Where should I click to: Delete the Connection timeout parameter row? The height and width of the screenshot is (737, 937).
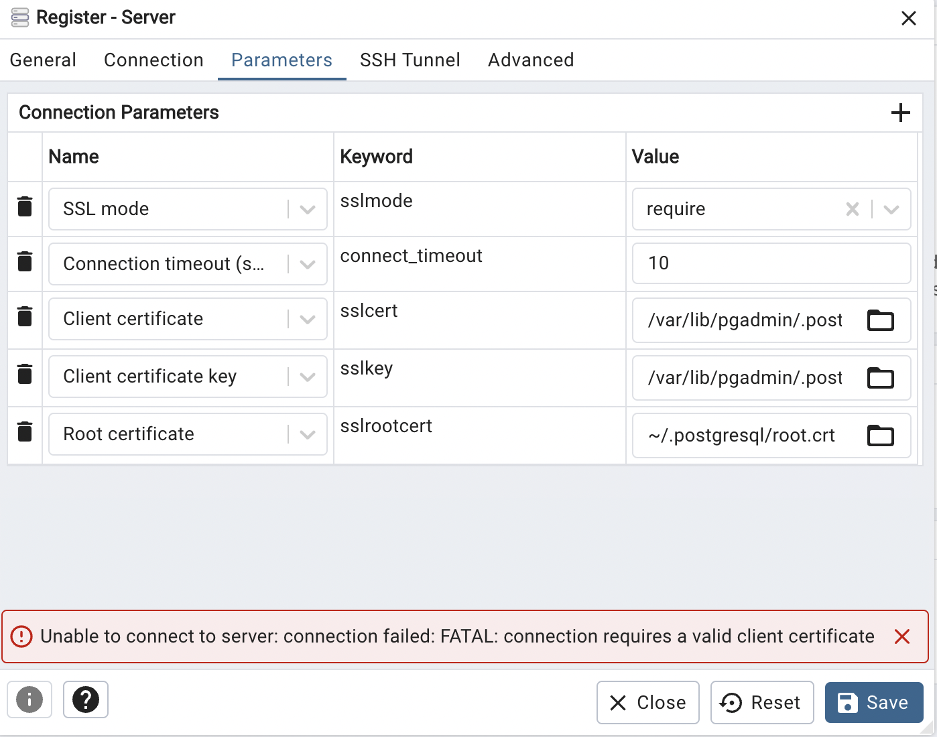click(x=25, y=262)
